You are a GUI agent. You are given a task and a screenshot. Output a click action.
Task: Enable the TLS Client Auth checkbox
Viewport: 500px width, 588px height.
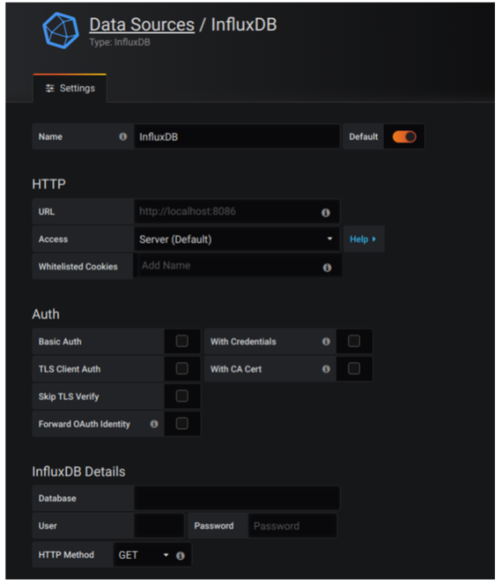[182, 368]
